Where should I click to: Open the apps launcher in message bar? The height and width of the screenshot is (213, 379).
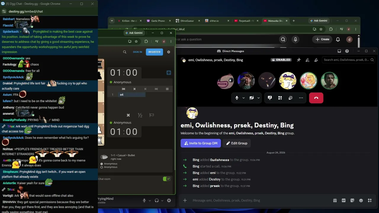(370, 200)
